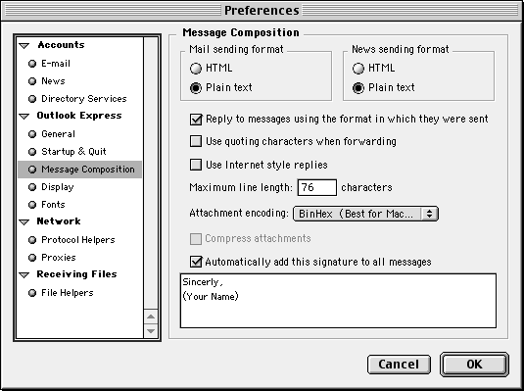Click the Accounts heading text
Viewport: 524px width, 391px height.
[61, 45]
